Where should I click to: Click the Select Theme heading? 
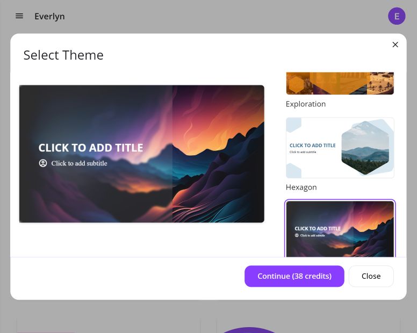(x=63, y=55)
